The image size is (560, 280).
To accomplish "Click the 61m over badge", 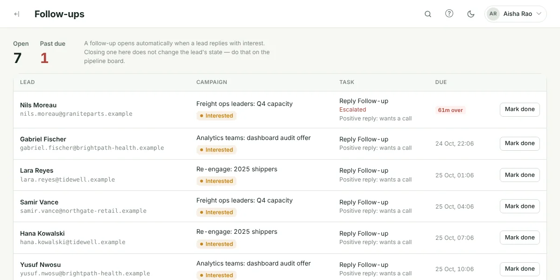I will point(450,110).
